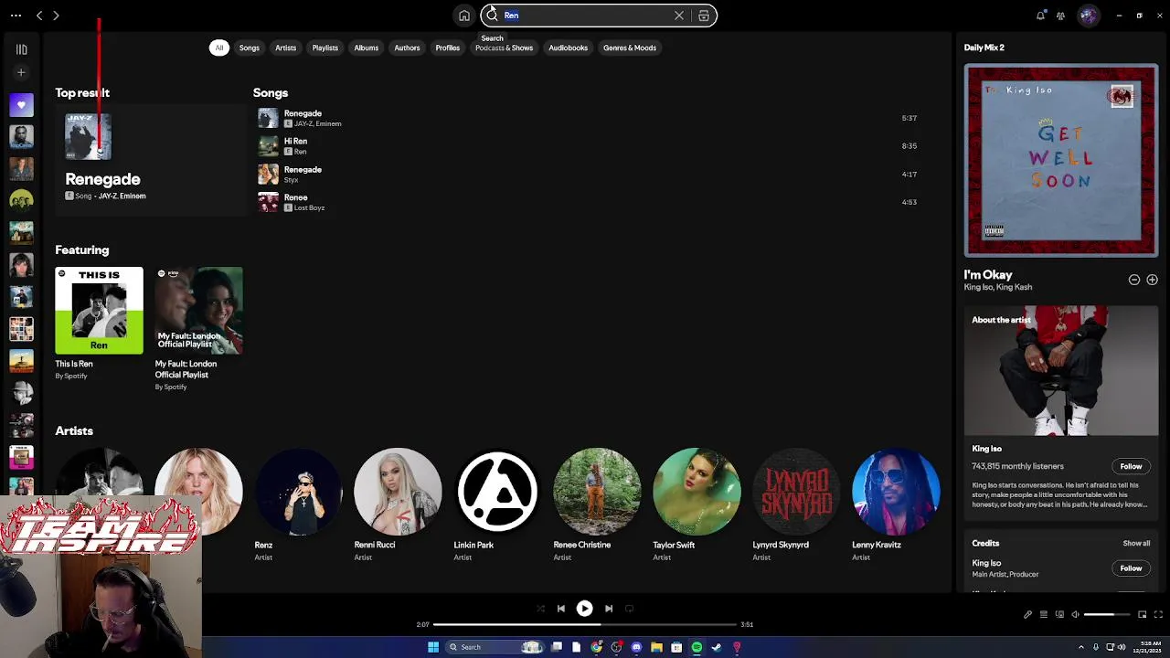Adjust the volume slider
The width and height of the screenshot is (1170, 658).
click(x=1106, y=615)
